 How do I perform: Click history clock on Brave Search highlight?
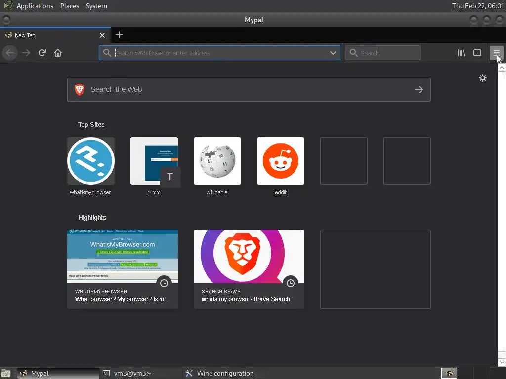point(291,283)
